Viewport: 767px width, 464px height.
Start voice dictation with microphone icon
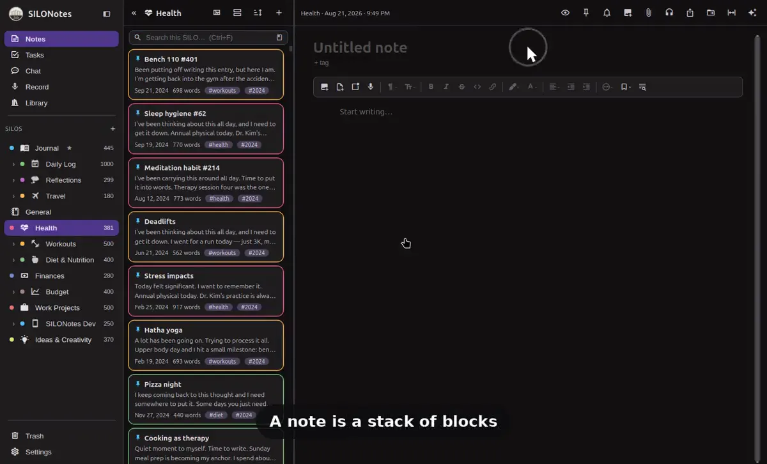pos(371,87)
